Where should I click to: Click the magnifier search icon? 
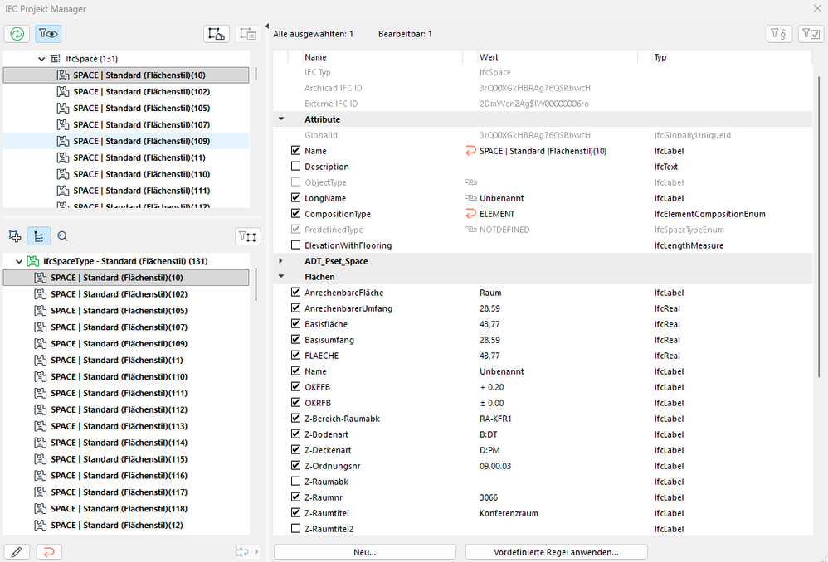point(62,236)
